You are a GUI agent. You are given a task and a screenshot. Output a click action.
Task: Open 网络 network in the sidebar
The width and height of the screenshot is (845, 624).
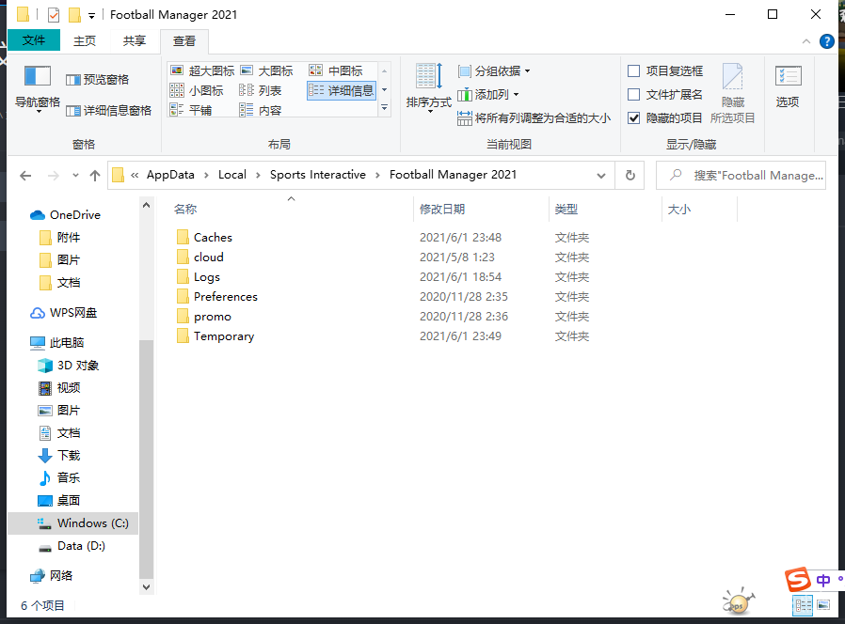(51, 576)
